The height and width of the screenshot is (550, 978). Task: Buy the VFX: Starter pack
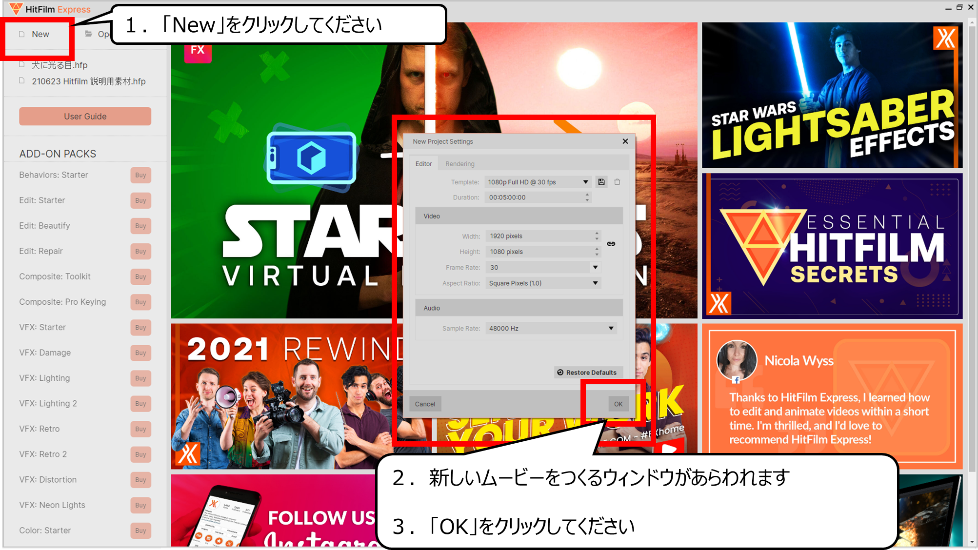140,327
